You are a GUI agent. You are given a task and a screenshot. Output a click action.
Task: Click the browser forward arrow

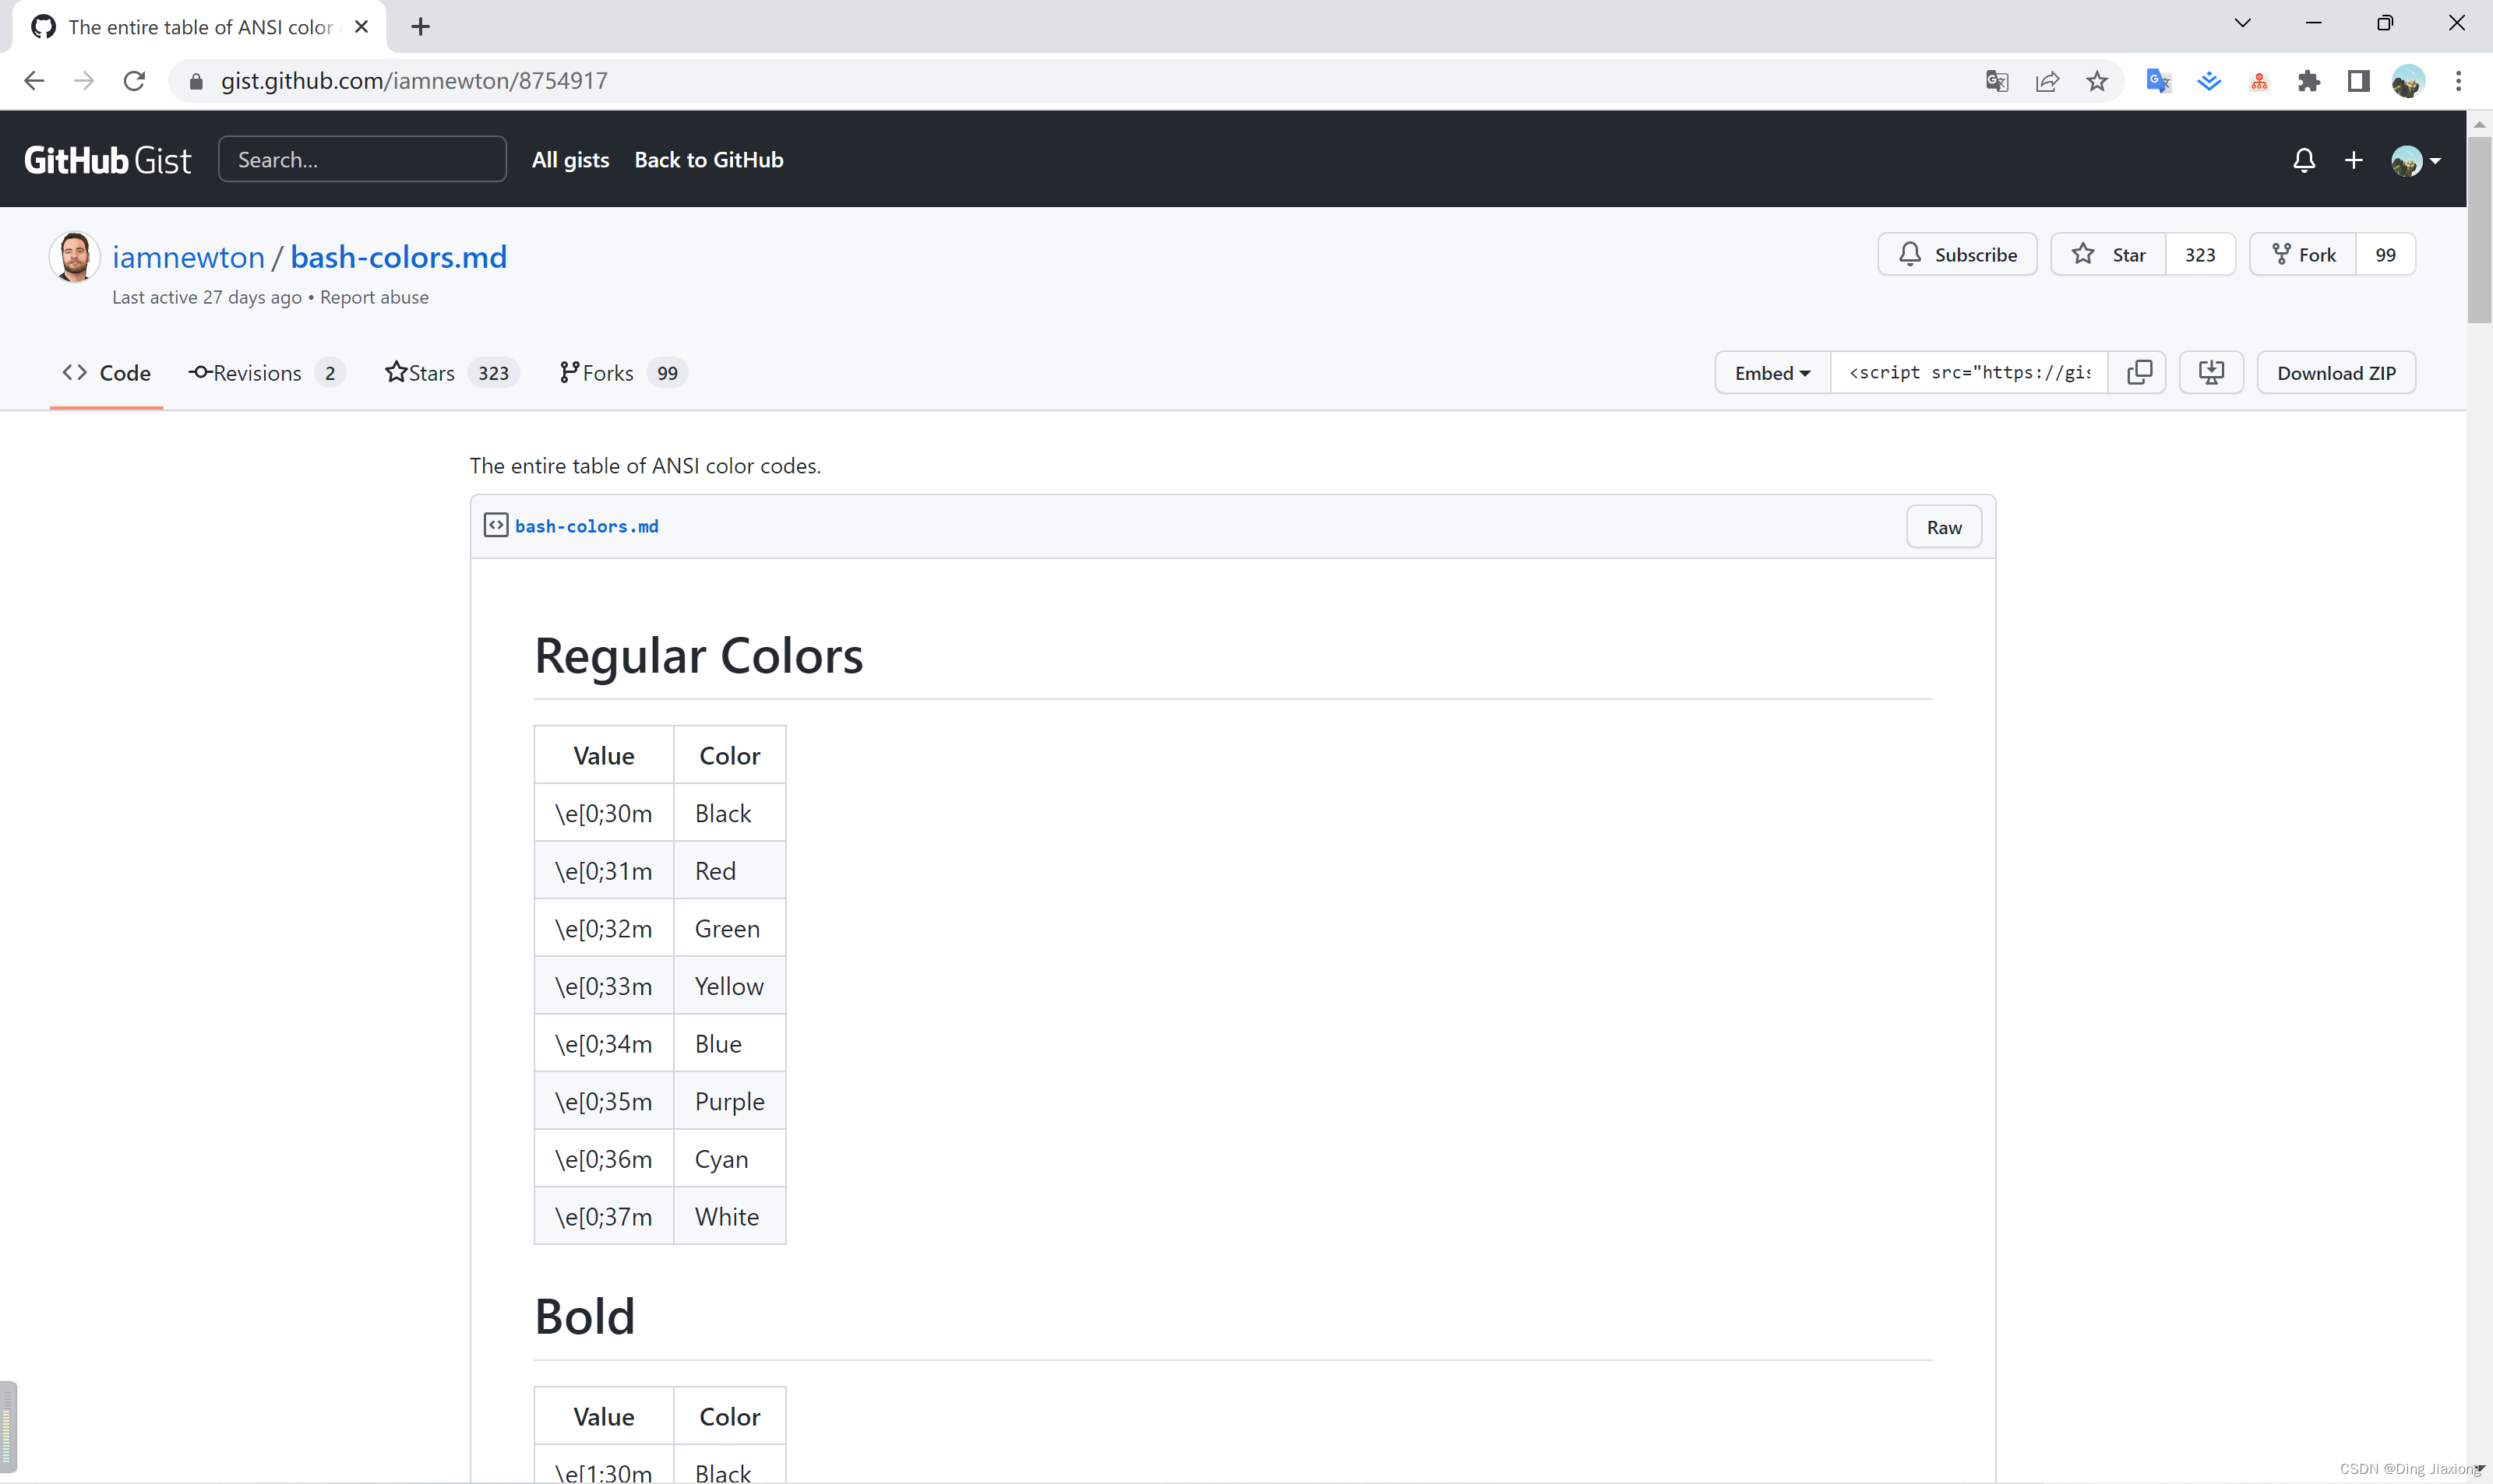(84, 81)
